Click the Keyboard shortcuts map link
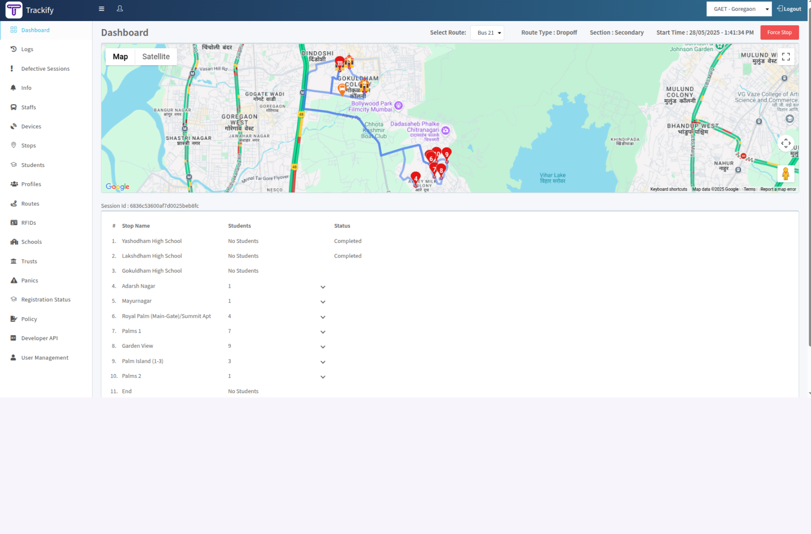The image size is (811, 534). pyautogui.click(x=668, y=189)
